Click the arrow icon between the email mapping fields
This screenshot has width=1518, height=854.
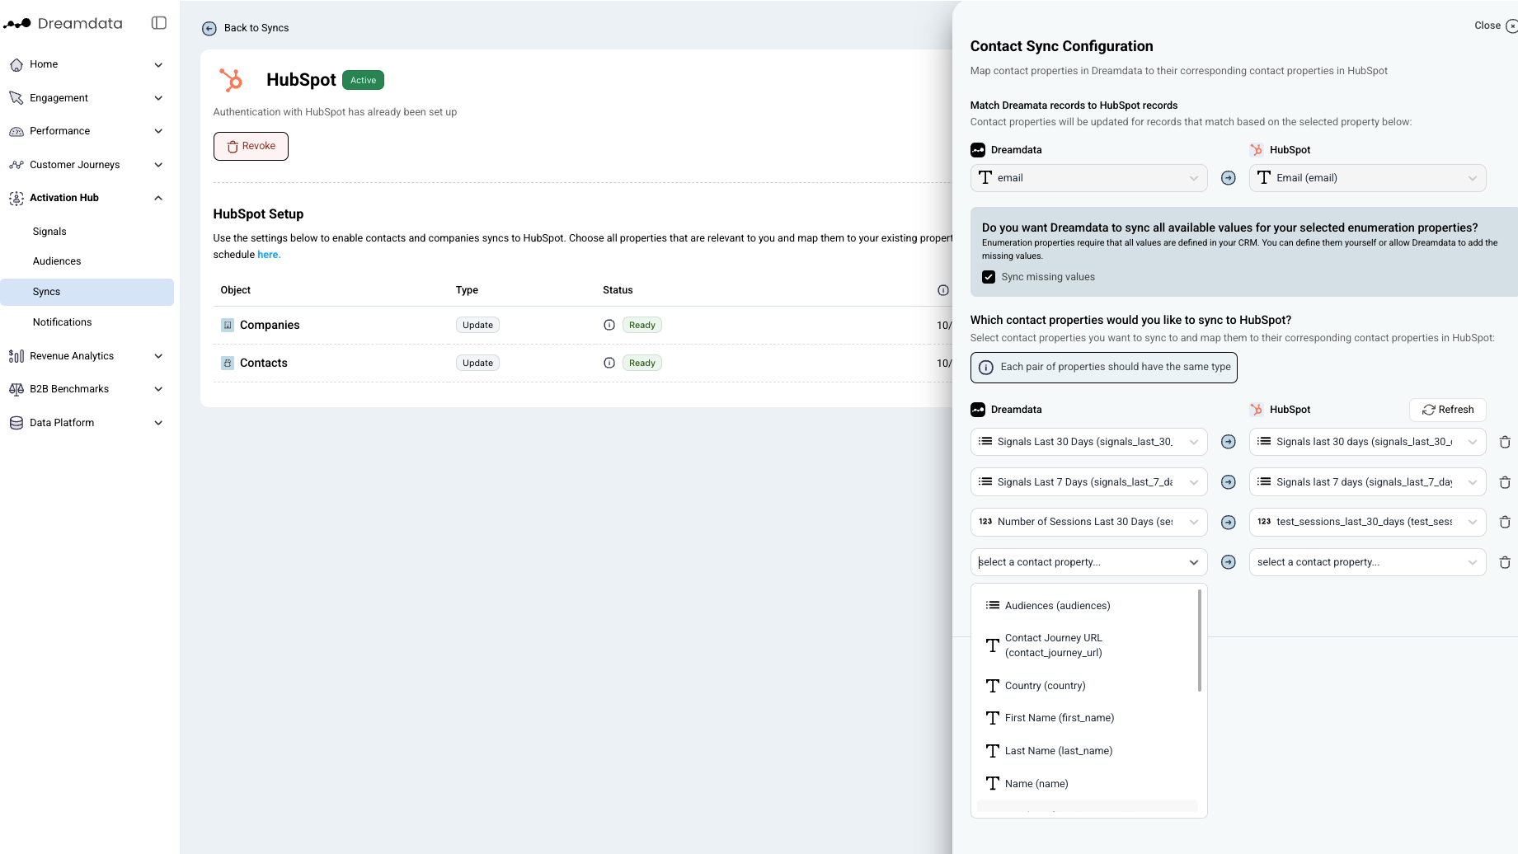click(x=1228, y=177)
